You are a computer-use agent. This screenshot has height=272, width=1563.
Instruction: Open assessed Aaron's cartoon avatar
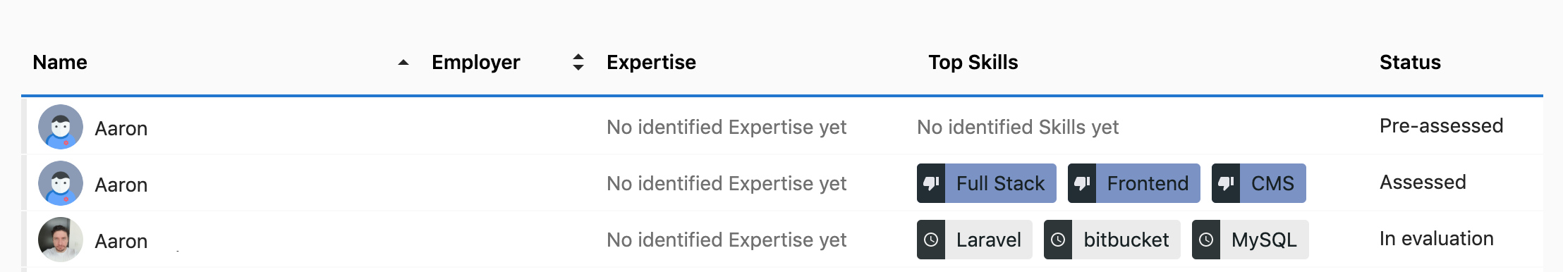tap(61, 183)
